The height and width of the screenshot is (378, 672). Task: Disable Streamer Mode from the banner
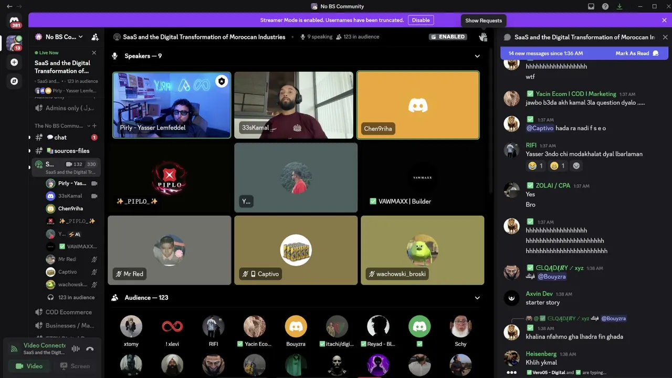[421, 20]
